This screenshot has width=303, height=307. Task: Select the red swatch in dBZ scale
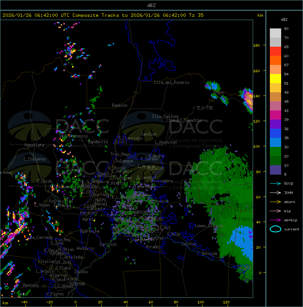click(x=275, y=51)
